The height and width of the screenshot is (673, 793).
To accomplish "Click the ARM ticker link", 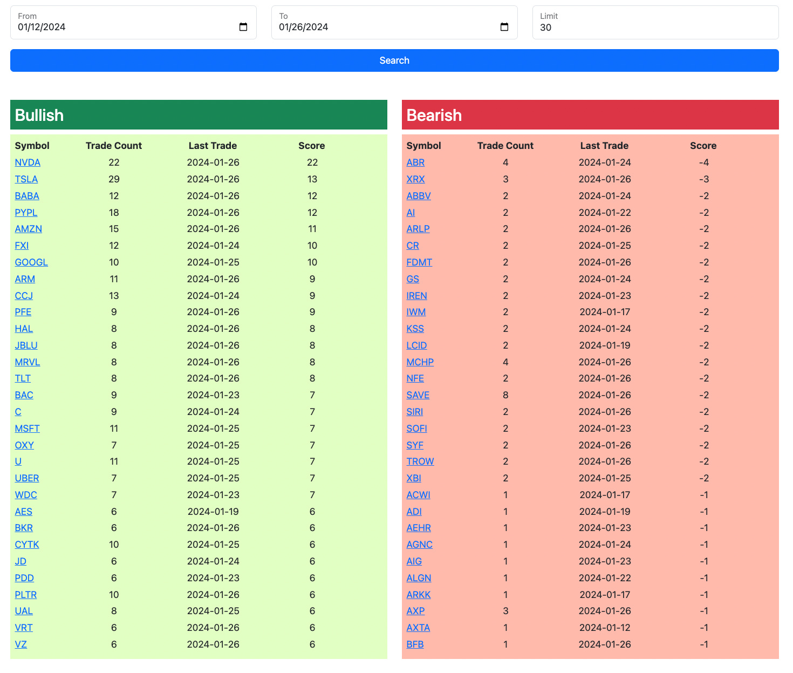I will (25, 279).
